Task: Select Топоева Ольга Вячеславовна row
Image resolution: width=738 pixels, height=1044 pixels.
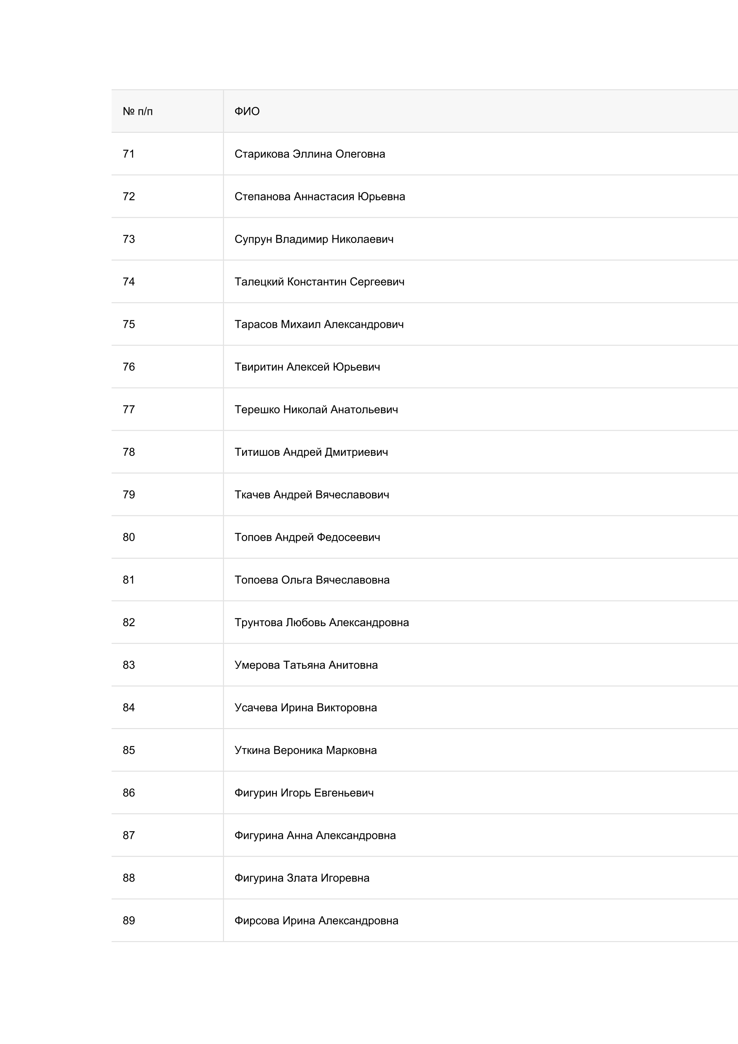Action: pyautogui.click(x=425, y=580)
